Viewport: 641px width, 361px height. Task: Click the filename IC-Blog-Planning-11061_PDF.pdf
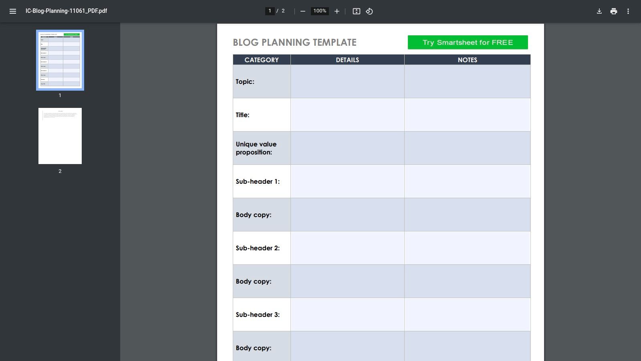(x=66, y=11)
